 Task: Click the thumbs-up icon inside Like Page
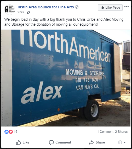tap(102, 7)
